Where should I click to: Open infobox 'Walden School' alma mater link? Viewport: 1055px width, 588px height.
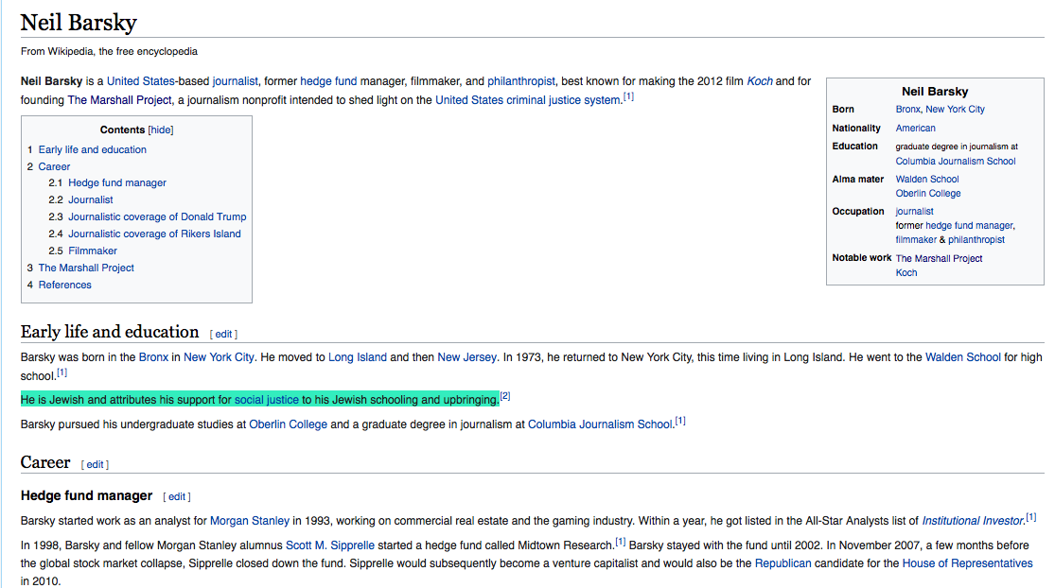coord(927,180)
